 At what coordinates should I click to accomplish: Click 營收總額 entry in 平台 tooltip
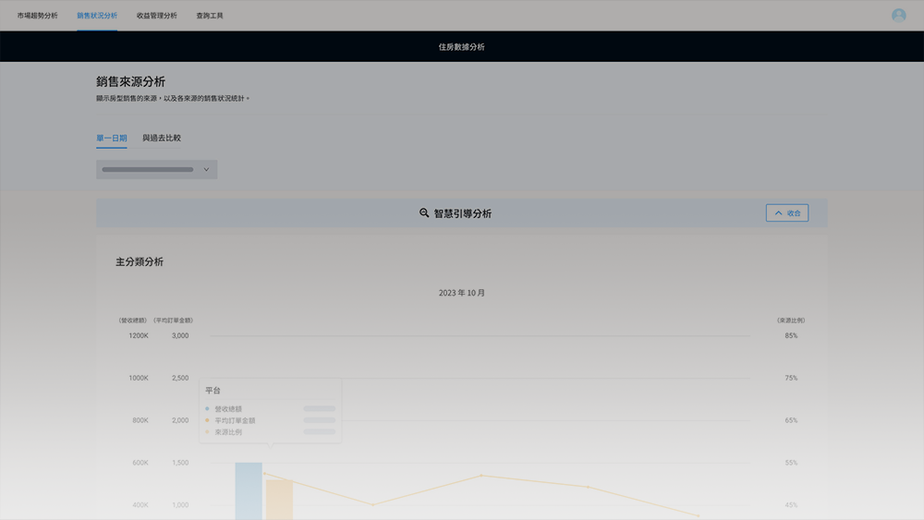pos(228,408)
